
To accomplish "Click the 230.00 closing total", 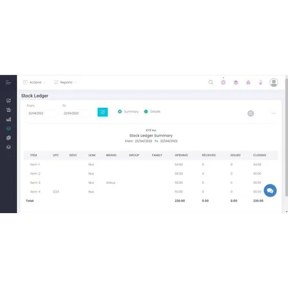I will pyautogui.click(x=258, y=200).
